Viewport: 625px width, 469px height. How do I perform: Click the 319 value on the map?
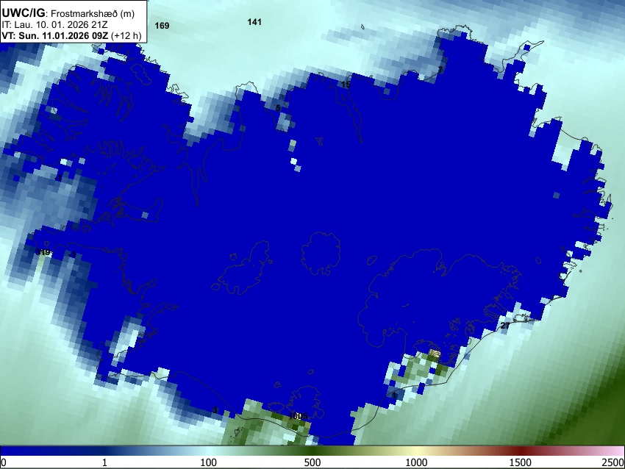(43, 252)
